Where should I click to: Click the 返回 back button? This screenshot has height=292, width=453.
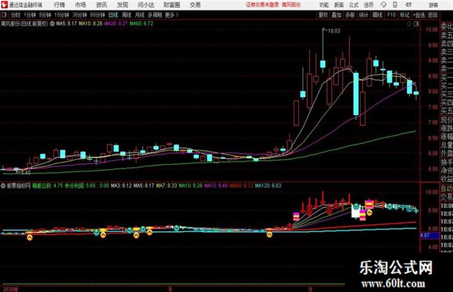point(432,14)
